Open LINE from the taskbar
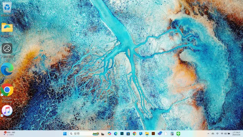The width and height of the screenshot is (243, 137). pos(178,134)
